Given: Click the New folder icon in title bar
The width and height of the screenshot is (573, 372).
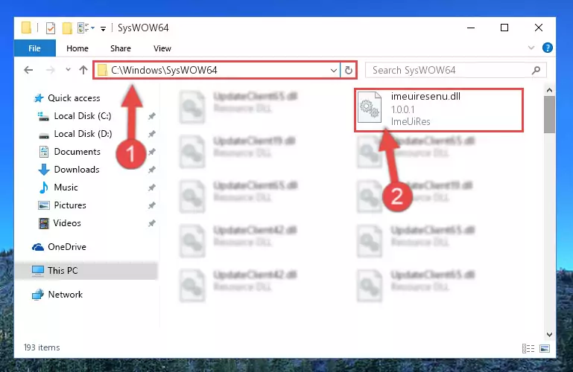Looking at the screenshot, I should tap(67, 28).
